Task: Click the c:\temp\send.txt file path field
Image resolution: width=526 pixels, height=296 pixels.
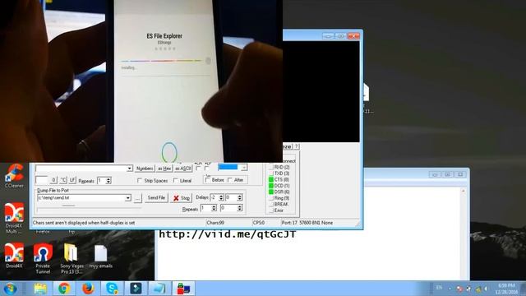Action: [x=81, y=198]
